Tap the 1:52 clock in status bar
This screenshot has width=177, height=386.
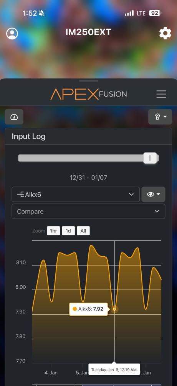coord(30,13)
